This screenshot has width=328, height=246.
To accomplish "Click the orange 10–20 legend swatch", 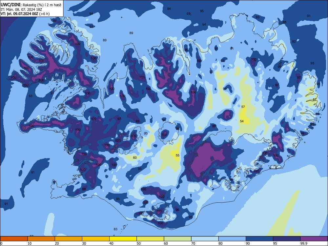I will point(41,239).
